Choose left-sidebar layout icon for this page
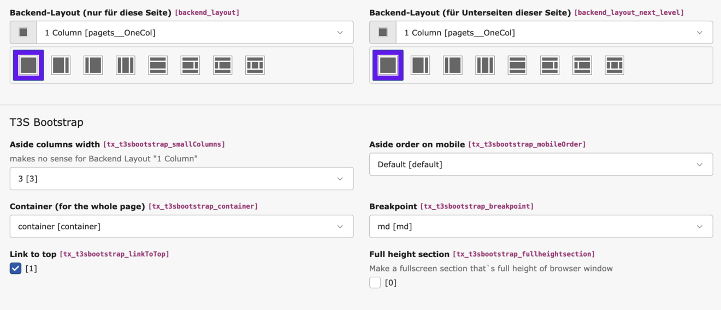Image resolution: width=721 pixels, height=310 pixels. (x=93, y=65)
